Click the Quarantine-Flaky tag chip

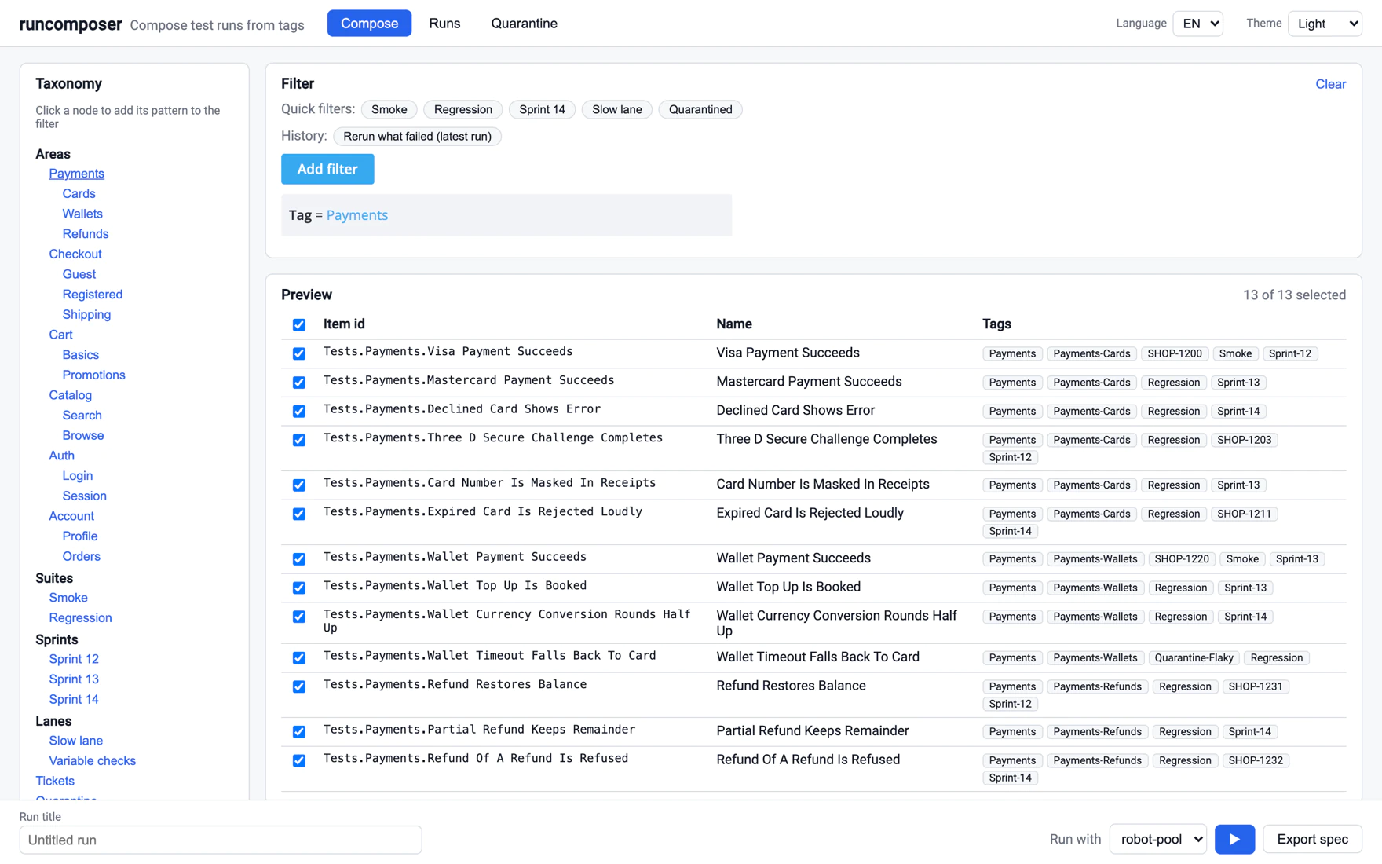pyautogui.click(x=1194, y=657)
